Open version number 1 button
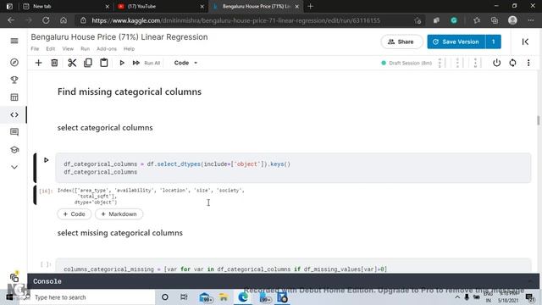The image size is (542, 305). click(493, 42)
